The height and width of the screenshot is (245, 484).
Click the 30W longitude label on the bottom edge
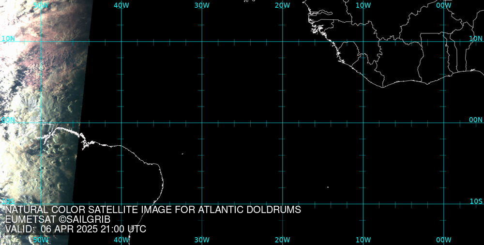pos(202,240)
